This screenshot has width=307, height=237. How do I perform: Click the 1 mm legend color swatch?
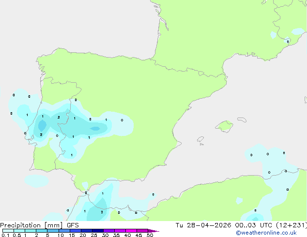[31, 231]
